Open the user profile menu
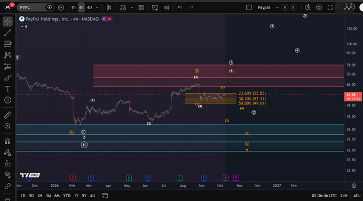 pyautogui.click(x=8, y=7)
